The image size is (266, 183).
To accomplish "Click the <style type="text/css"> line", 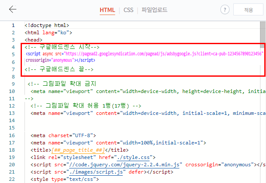I will click(64, 179).
